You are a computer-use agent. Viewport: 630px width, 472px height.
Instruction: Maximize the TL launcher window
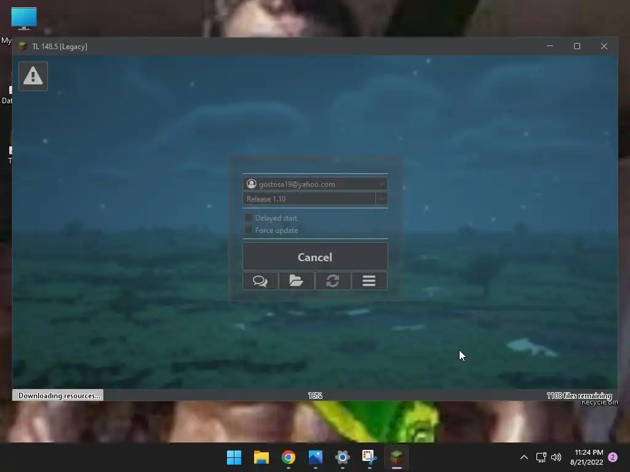point(577,46)
